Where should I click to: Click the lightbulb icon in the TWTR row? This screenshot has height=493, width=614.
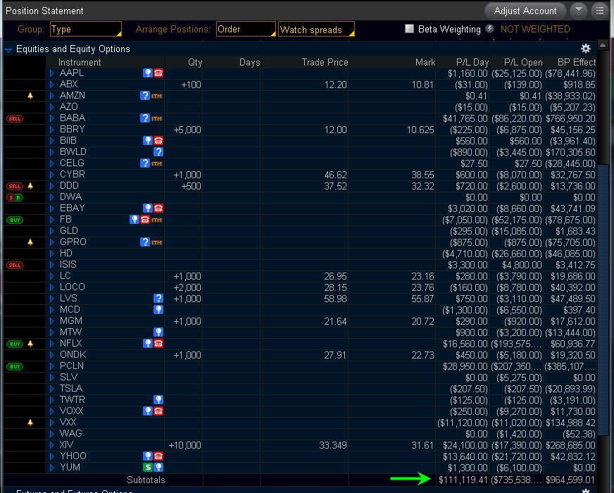(x=158, y=400)
